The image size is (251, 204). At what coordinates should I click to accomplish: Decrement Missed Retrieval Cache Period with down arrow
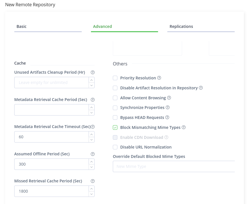pos(91,194)
